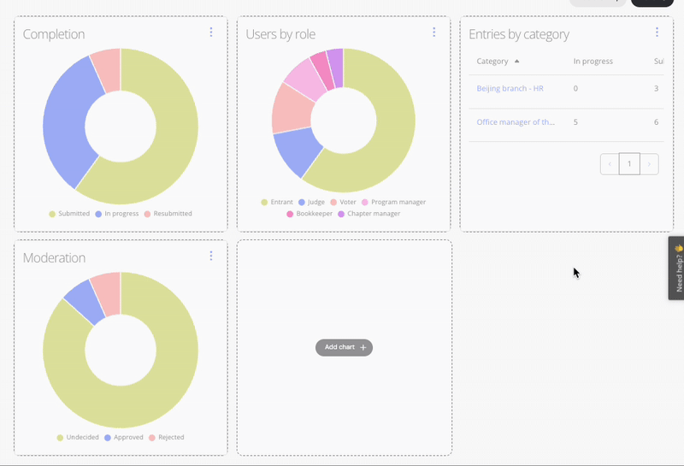
Task: Open the Moderation chart options menu
Action: (x=211, y=256)
